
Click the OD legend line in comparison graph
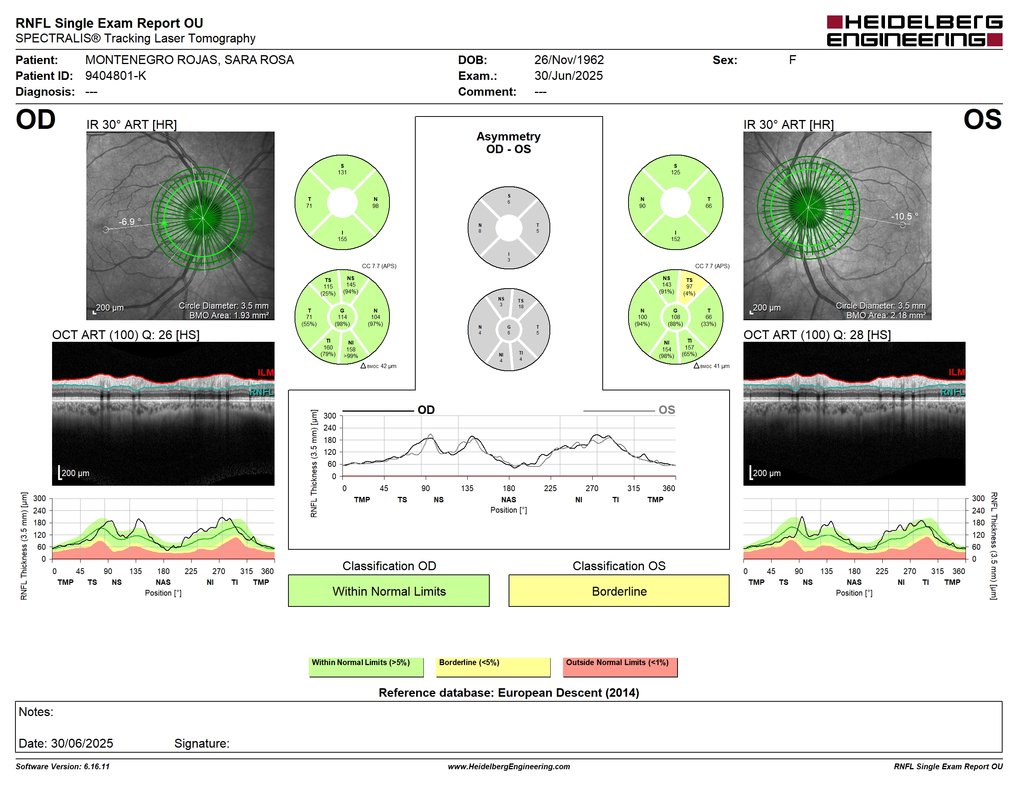point(378,411)
